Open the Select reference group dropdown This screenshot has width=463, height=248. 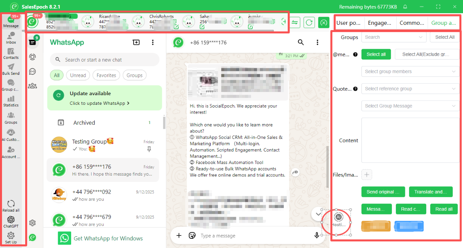[x=411, y=88]
